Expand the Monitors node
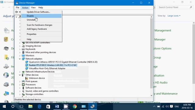Image resolution: width=195 pixels, height=110 pixels. click(x=20, y=56)
